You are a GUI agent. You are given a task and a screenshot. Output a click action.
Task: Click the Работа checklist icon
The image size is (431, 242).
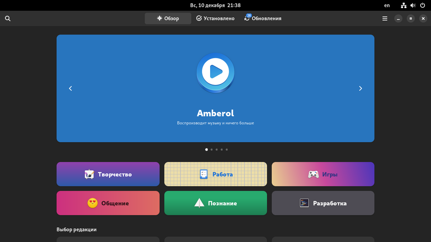204,174
